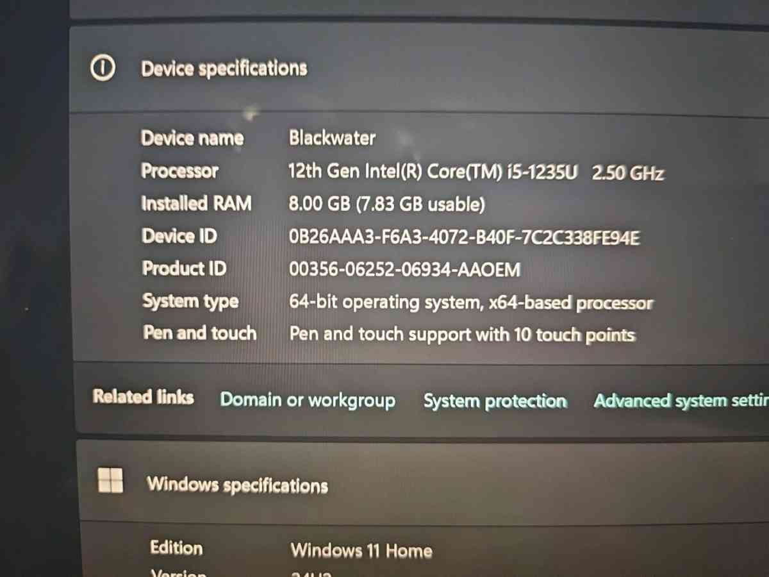This screenshot has width=769, height=577.
Task: Select the Device ID value string
Action: (x=464, y=237)
